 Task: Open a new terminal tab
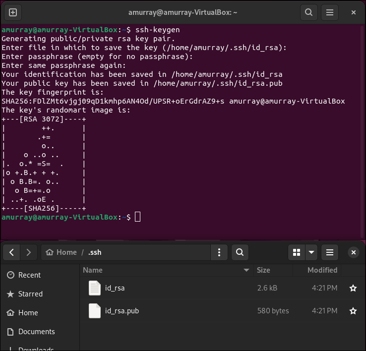[x=13, y=12]
